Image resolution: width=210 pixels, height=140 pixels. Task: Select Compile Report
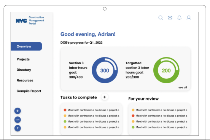[29, 91]
